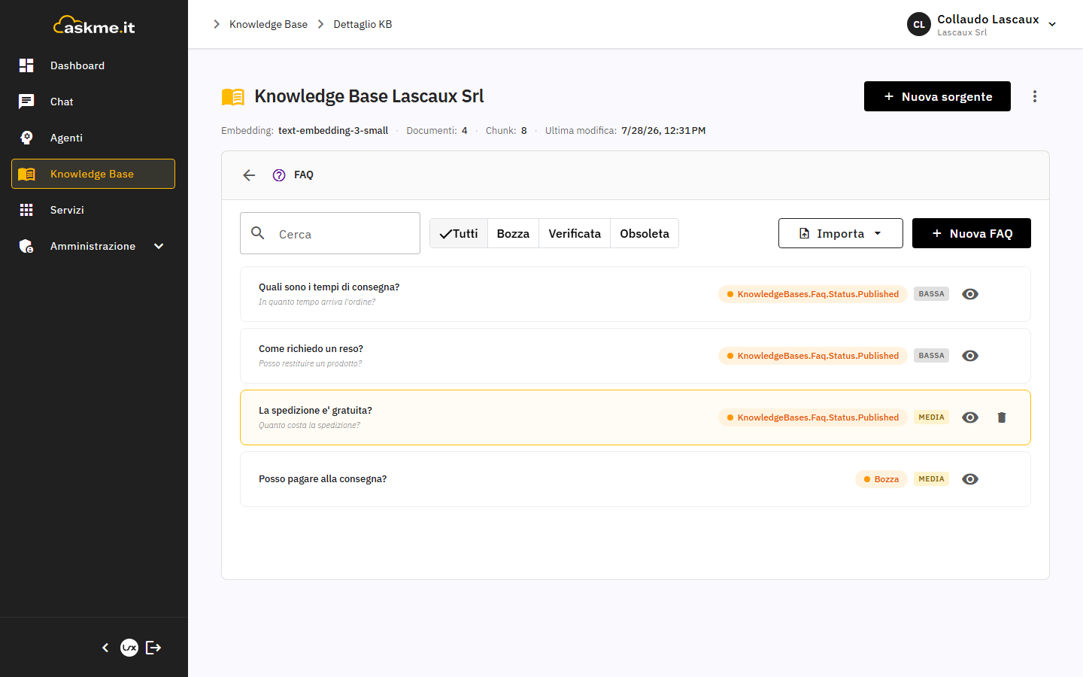The image size is (1083, 677).
Task: Click the 'Posso restituire un prodotto?' subtitle
Action: (x=310, y=363)
